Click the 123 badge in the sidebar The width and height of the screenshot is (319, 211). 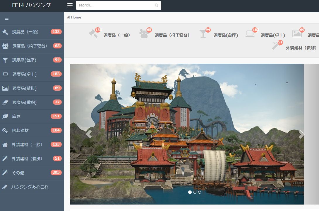tap(56, 144)
